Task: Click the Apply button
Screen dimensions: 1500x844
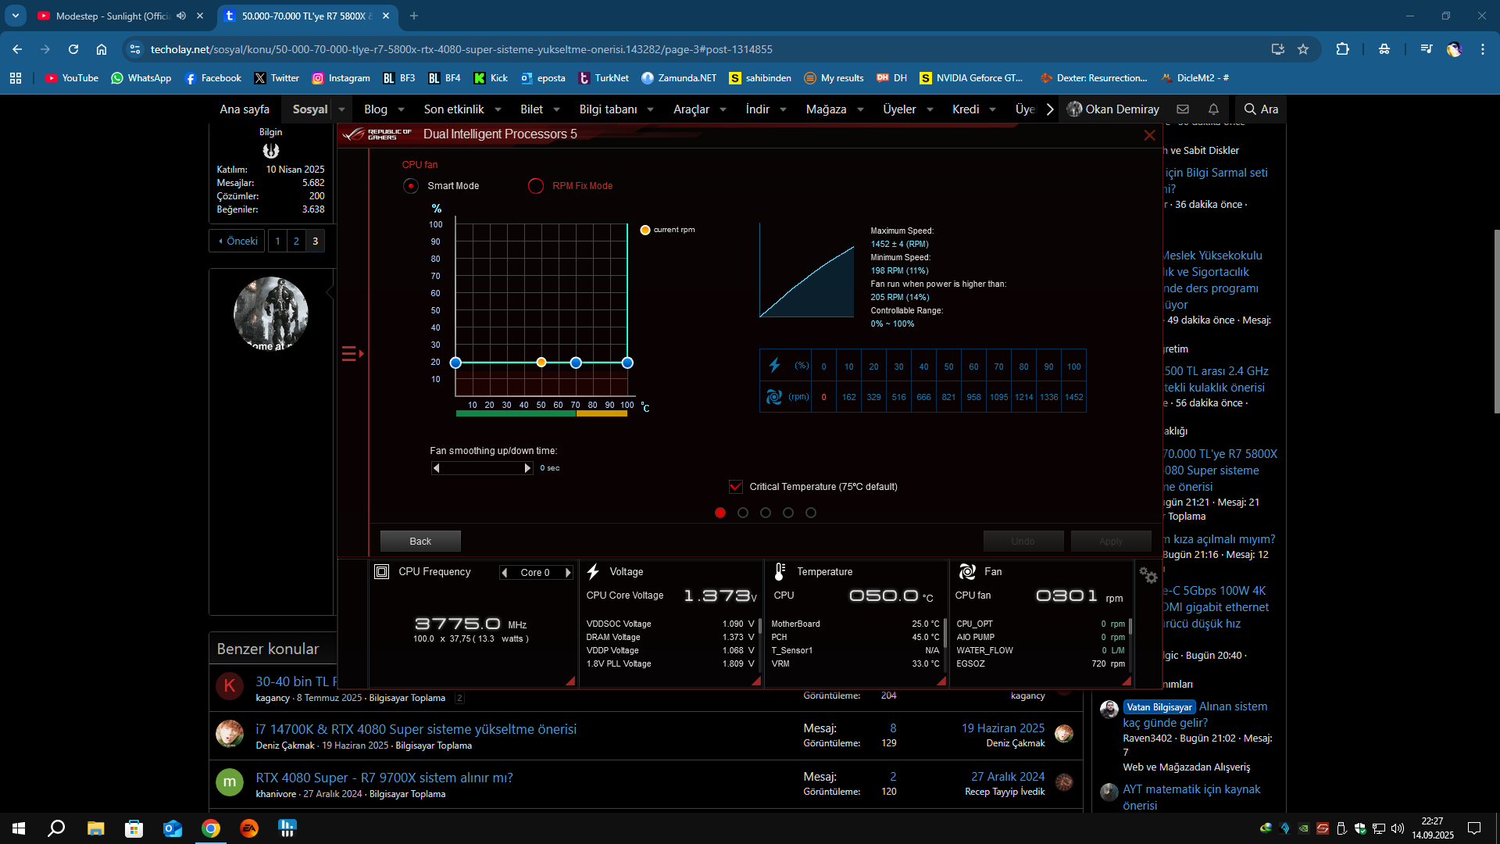Action: coord(1111,541)
